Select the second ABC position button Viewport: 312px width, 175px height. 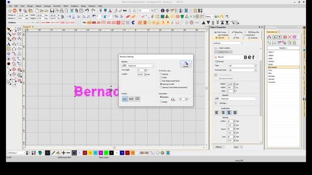point(131,99)
